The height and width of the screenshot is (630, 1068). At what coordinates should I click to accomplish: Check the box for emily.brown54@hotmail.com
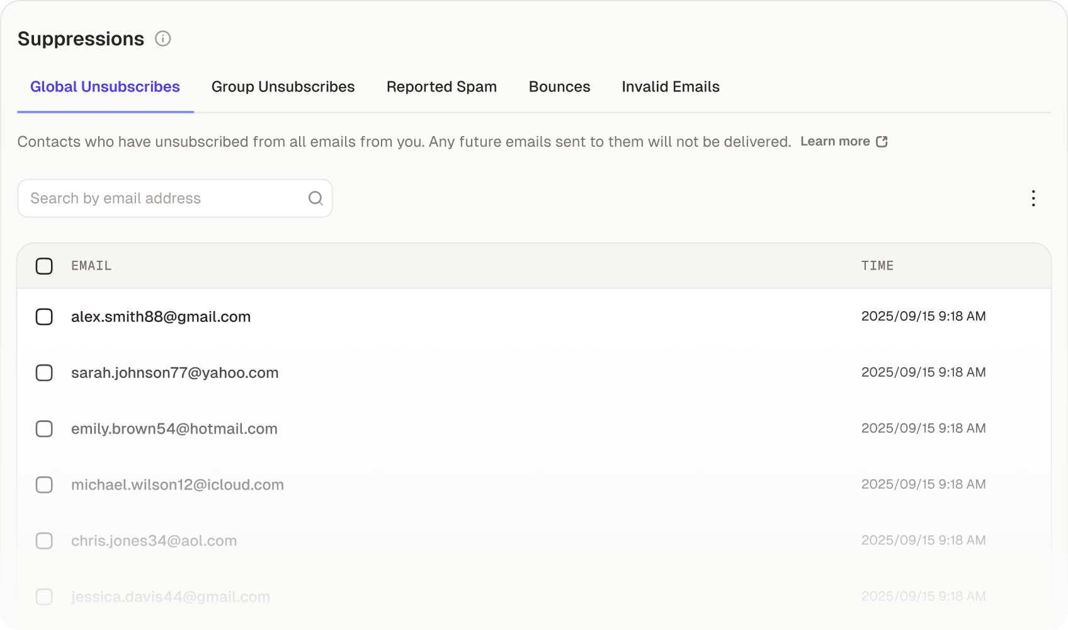[44, 429]
